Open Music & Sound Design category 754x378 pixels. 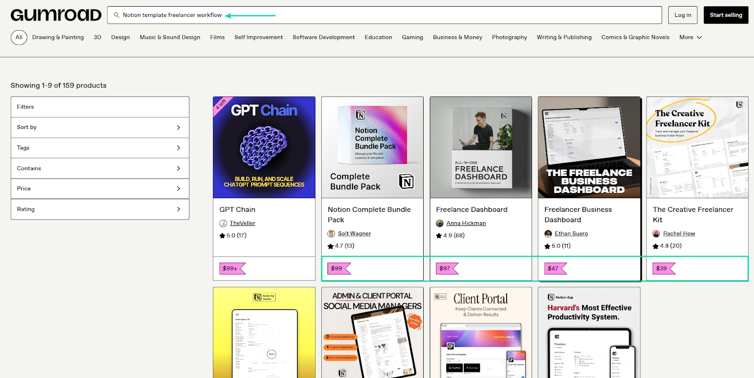click(170, 37)
